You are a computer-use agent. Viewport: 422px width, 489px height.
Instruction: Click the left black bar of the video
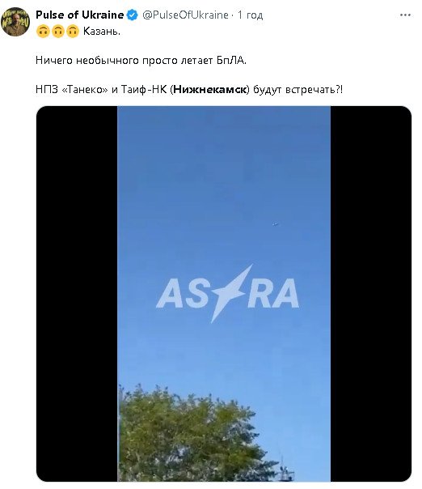[77, 294]
